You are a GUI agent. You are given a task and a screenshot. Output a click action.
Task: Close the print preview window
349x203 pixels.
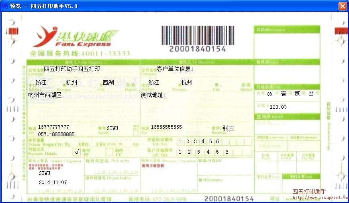[x=342, y=6]
